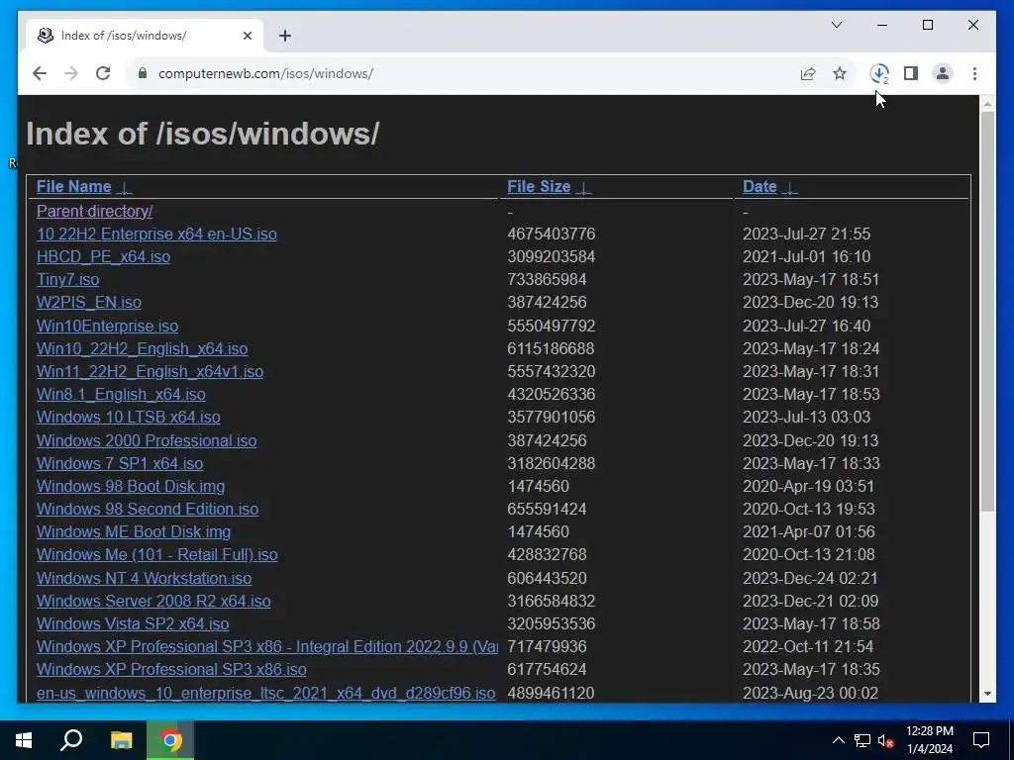This screenshot has width=1014, height=760.
Task: Click Windows XP Professional SP3 x86 Integral Edition link
Action: (x=267, y=646)
